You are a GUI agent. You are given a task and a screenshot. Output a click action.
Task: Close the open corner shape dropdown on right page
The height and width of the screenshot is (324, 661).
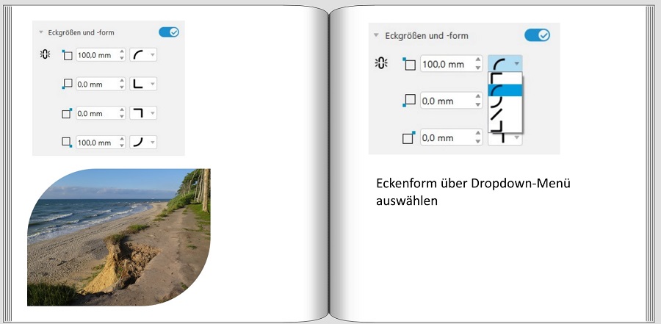click(x=505, y=64)
